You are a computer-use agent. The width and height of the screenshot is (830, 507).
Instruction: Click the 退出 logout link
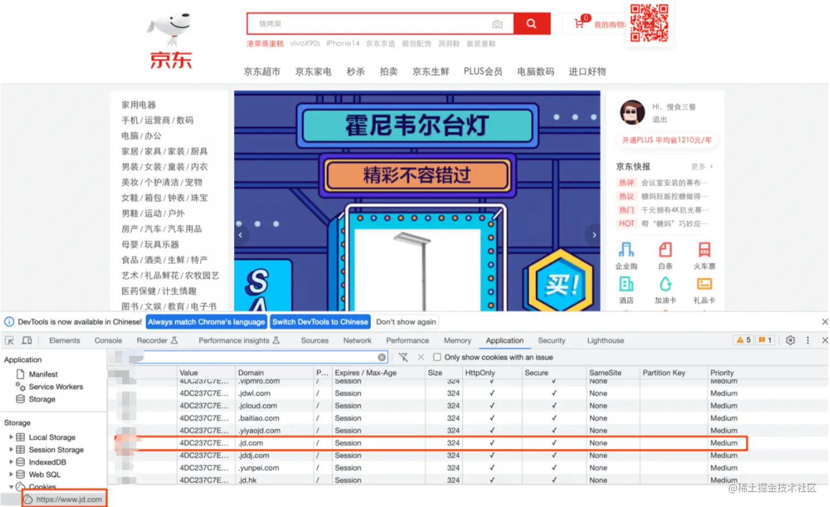(659, 119)
